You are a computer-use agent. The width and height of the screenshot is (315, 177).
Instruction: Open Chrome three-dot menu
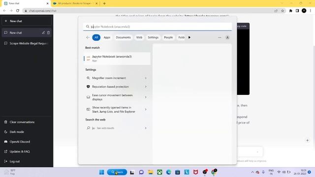pyautogui.click(x=311, y=11)
